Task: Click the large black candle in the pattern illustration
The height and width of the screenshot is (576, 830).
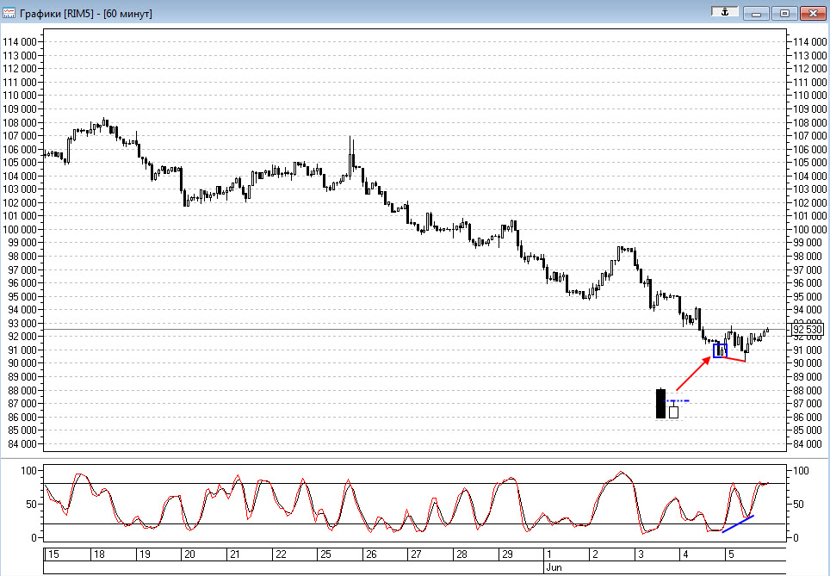Action: tap(661, 404)
